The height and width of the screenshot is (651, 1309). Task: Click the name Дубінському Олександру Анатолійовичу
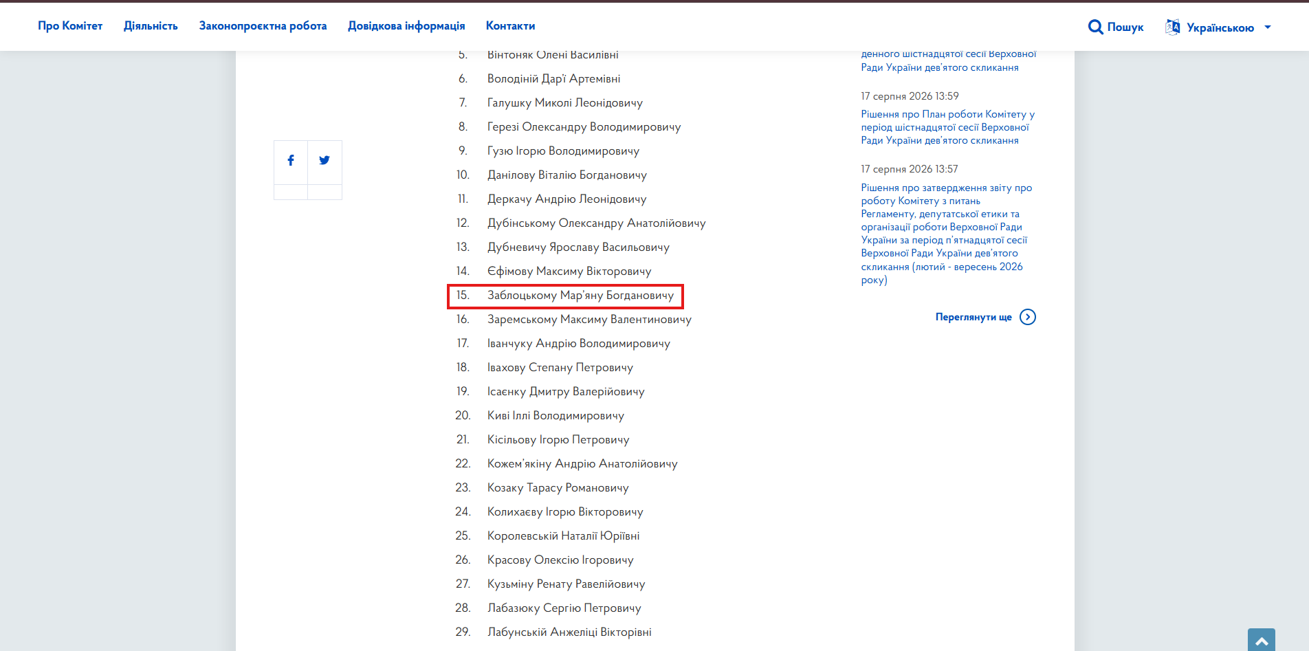coord(597,223)
